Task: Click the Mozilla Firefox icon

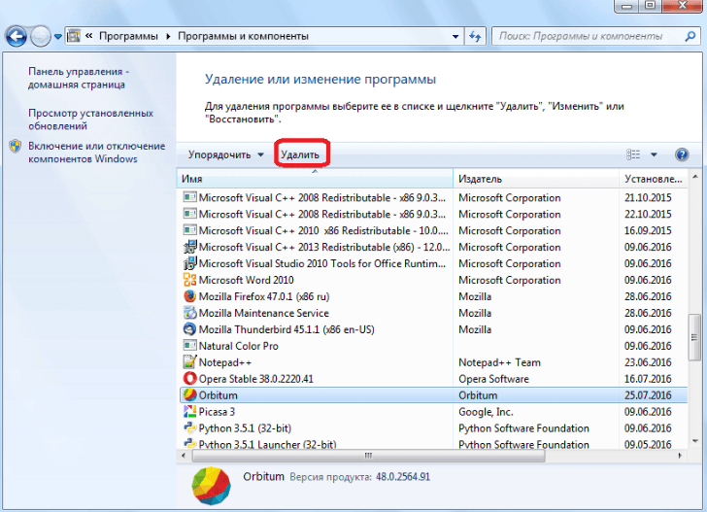Action: [x=189, y=296]
